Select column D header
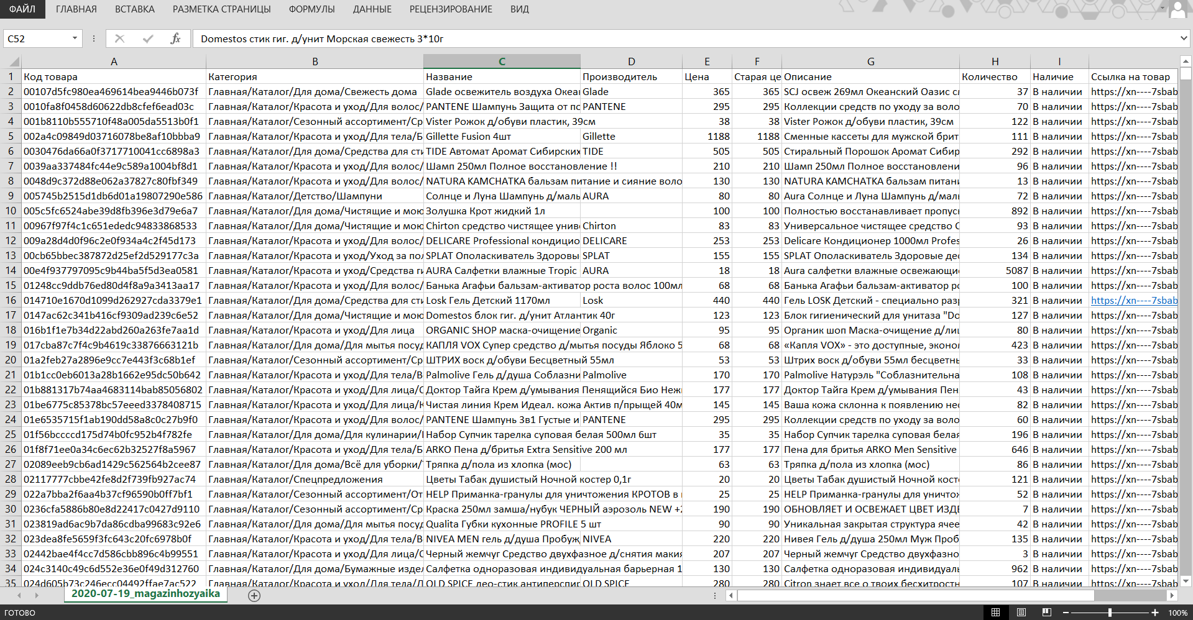The width and height of the screenshot is (1193, 620). point(632,62)
